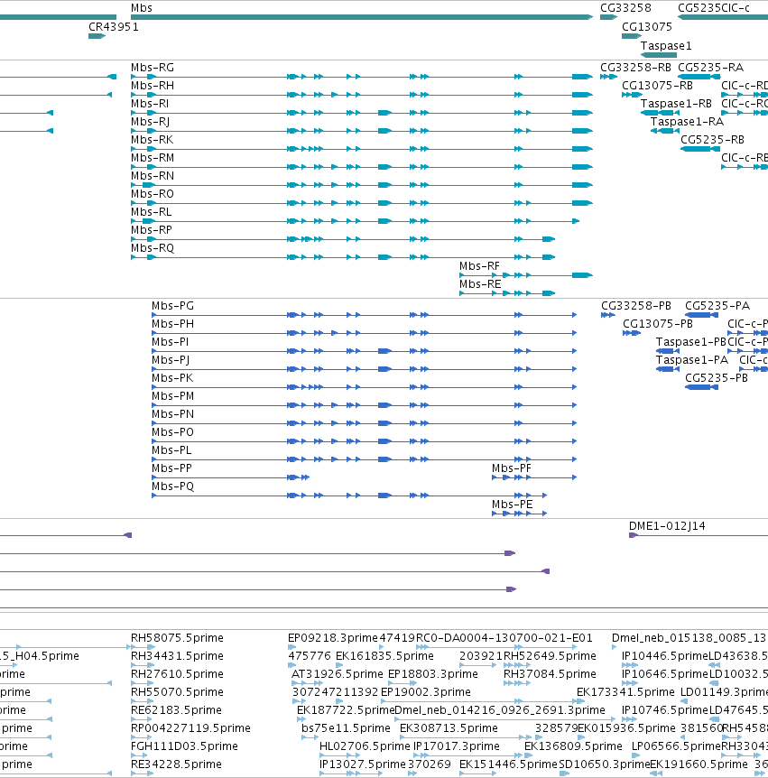Select the Mbs-PF protein label
This screenshot has width=768, height=778.
(x=512, y=468)
